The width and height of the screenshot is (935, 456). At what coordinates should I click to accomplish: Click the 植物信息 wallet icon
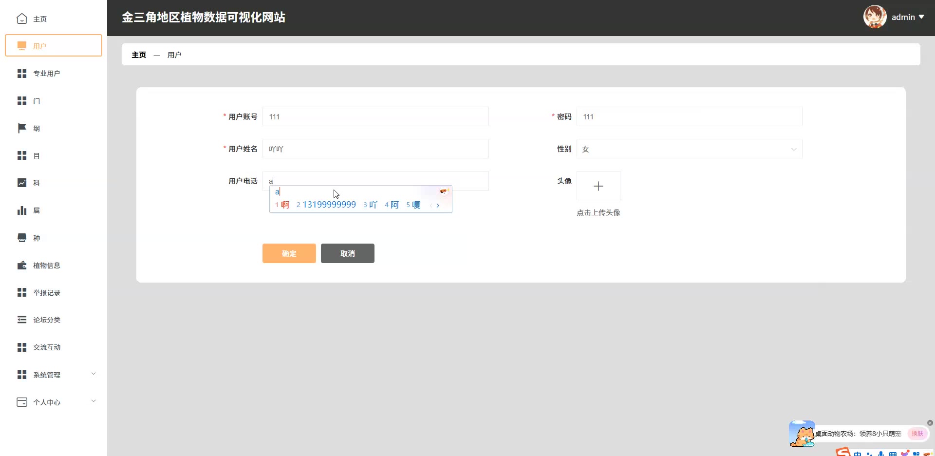click(x=22, y=265)
